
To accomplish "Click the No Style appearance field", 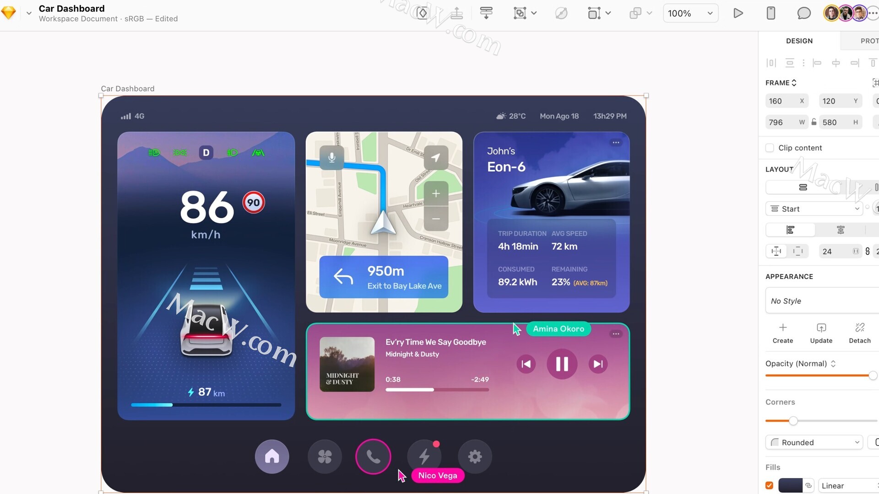I will pyautogui.click(x=822, y=301).
